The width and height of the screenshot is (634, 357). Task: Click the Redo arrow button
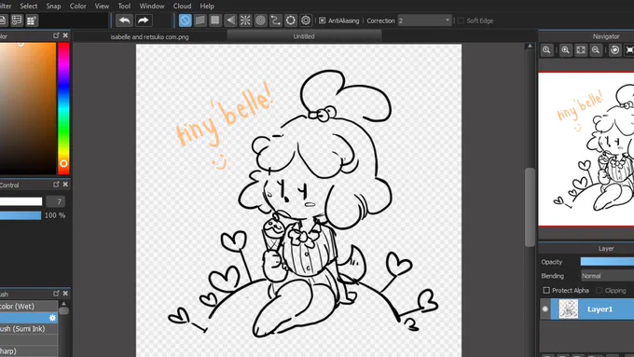[x=144, y=21]
